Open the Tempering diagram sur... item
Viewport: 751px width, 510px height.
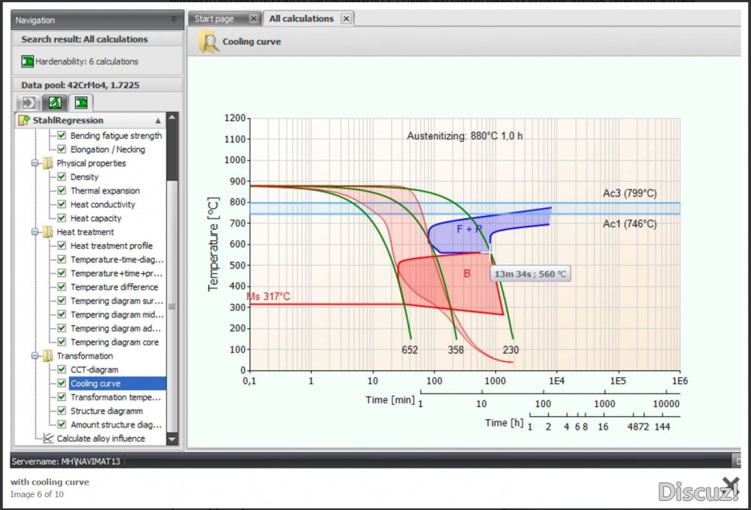click(117, 301)
